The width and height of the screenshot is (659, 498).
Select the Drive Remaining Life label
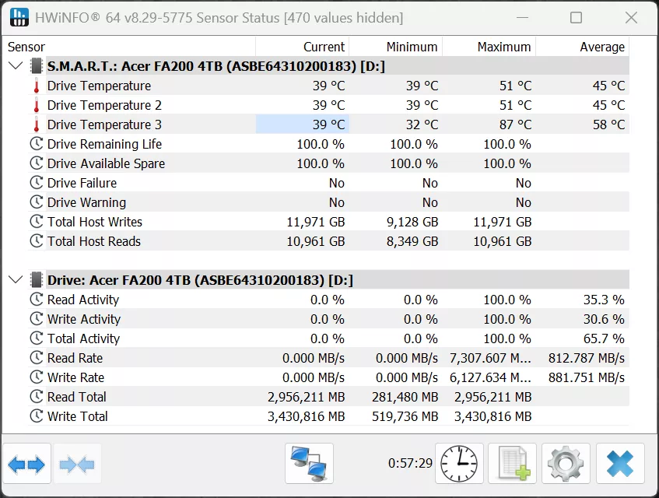coord(104,144)
